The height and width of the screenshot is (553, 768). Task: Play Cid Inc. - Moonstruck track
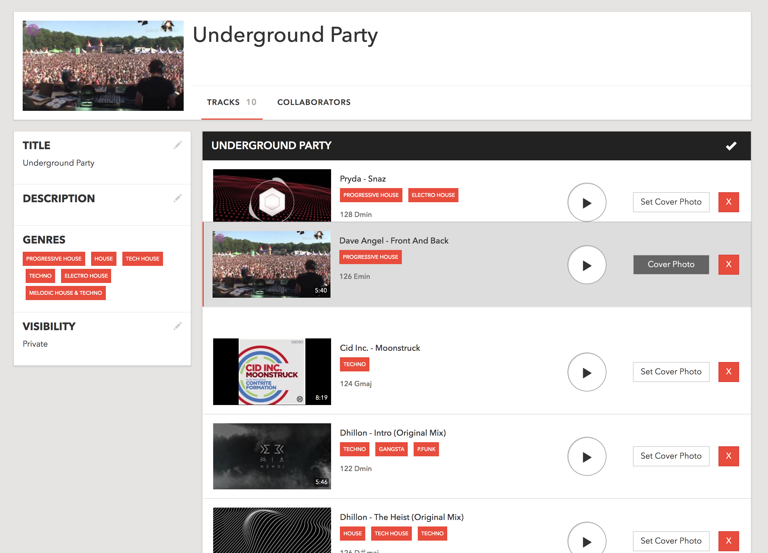pos(586,372)
